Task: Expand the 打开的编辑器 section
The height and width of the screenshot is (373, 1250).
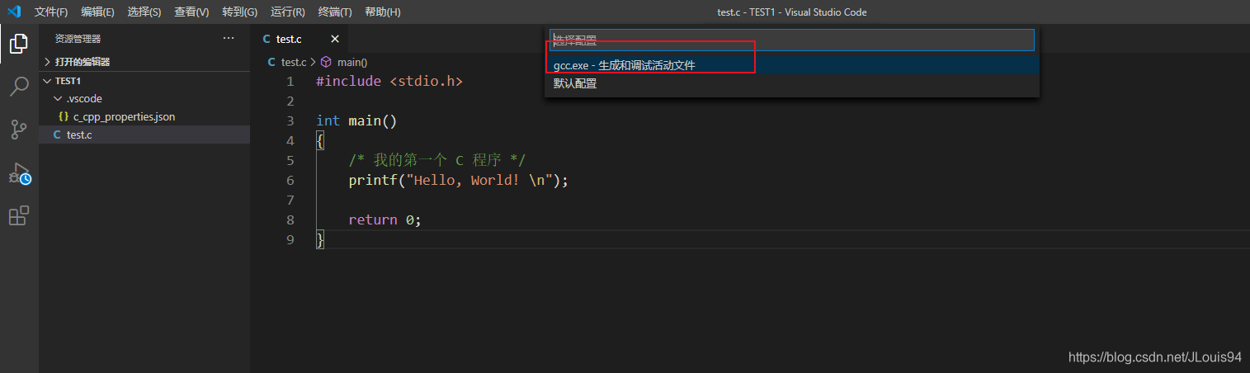Action: click(144, 62)
